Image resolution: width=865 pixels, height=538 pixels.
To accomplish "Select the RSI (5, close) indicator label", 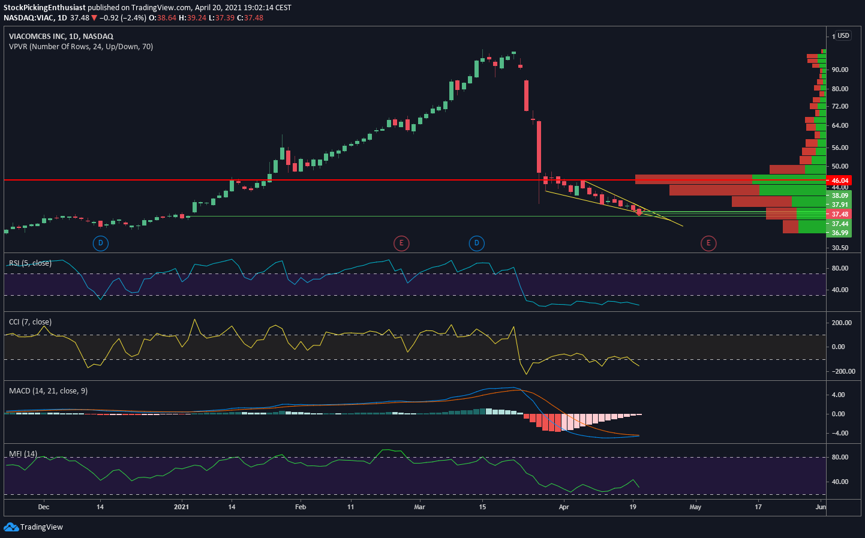I will [30, 263].
